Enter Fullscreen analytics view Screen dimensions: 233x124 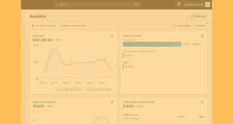click(199, 16)
